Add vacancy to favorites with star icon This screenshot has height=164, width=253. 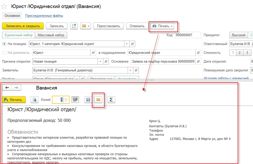coord(4,6)
